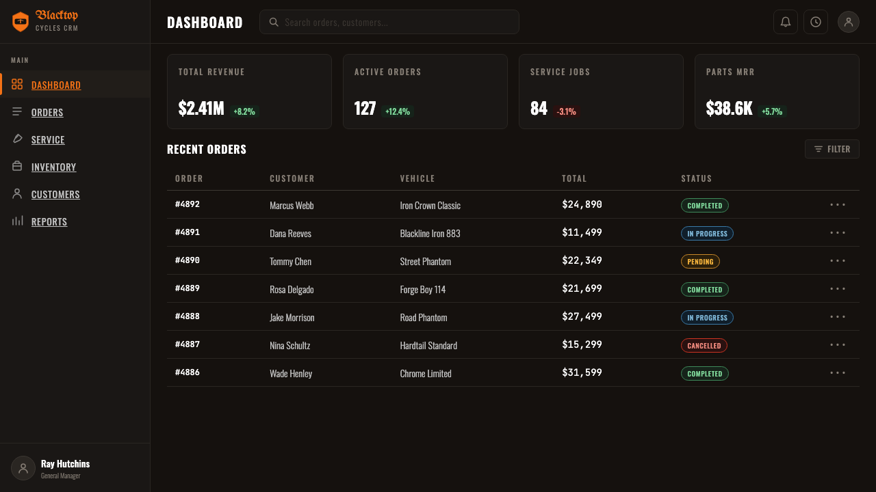876x492 pixels.
Task: Click the Ray Hutchins name in the sidebar
Action: click(65, 463)
